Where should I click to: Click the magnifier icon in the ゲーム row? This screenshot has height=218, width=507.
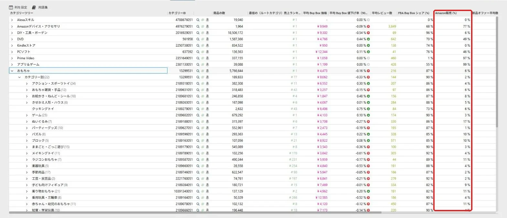click(198, 115)
